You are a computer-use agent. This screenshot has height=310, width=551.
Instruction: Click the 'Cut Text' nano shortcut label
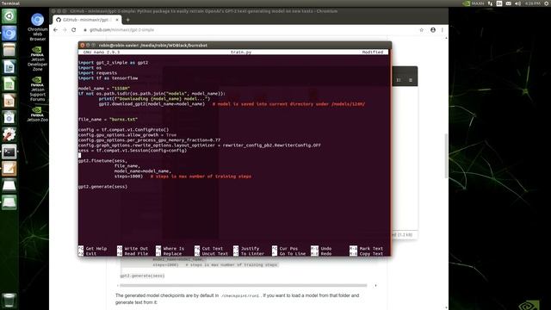(x=213, y=249)
